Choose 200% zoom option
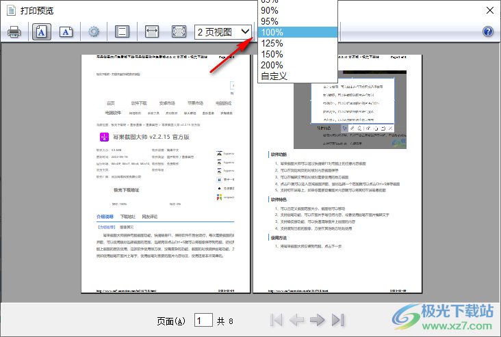The width and height of the screenshot is (501, 337). point(298,65)
